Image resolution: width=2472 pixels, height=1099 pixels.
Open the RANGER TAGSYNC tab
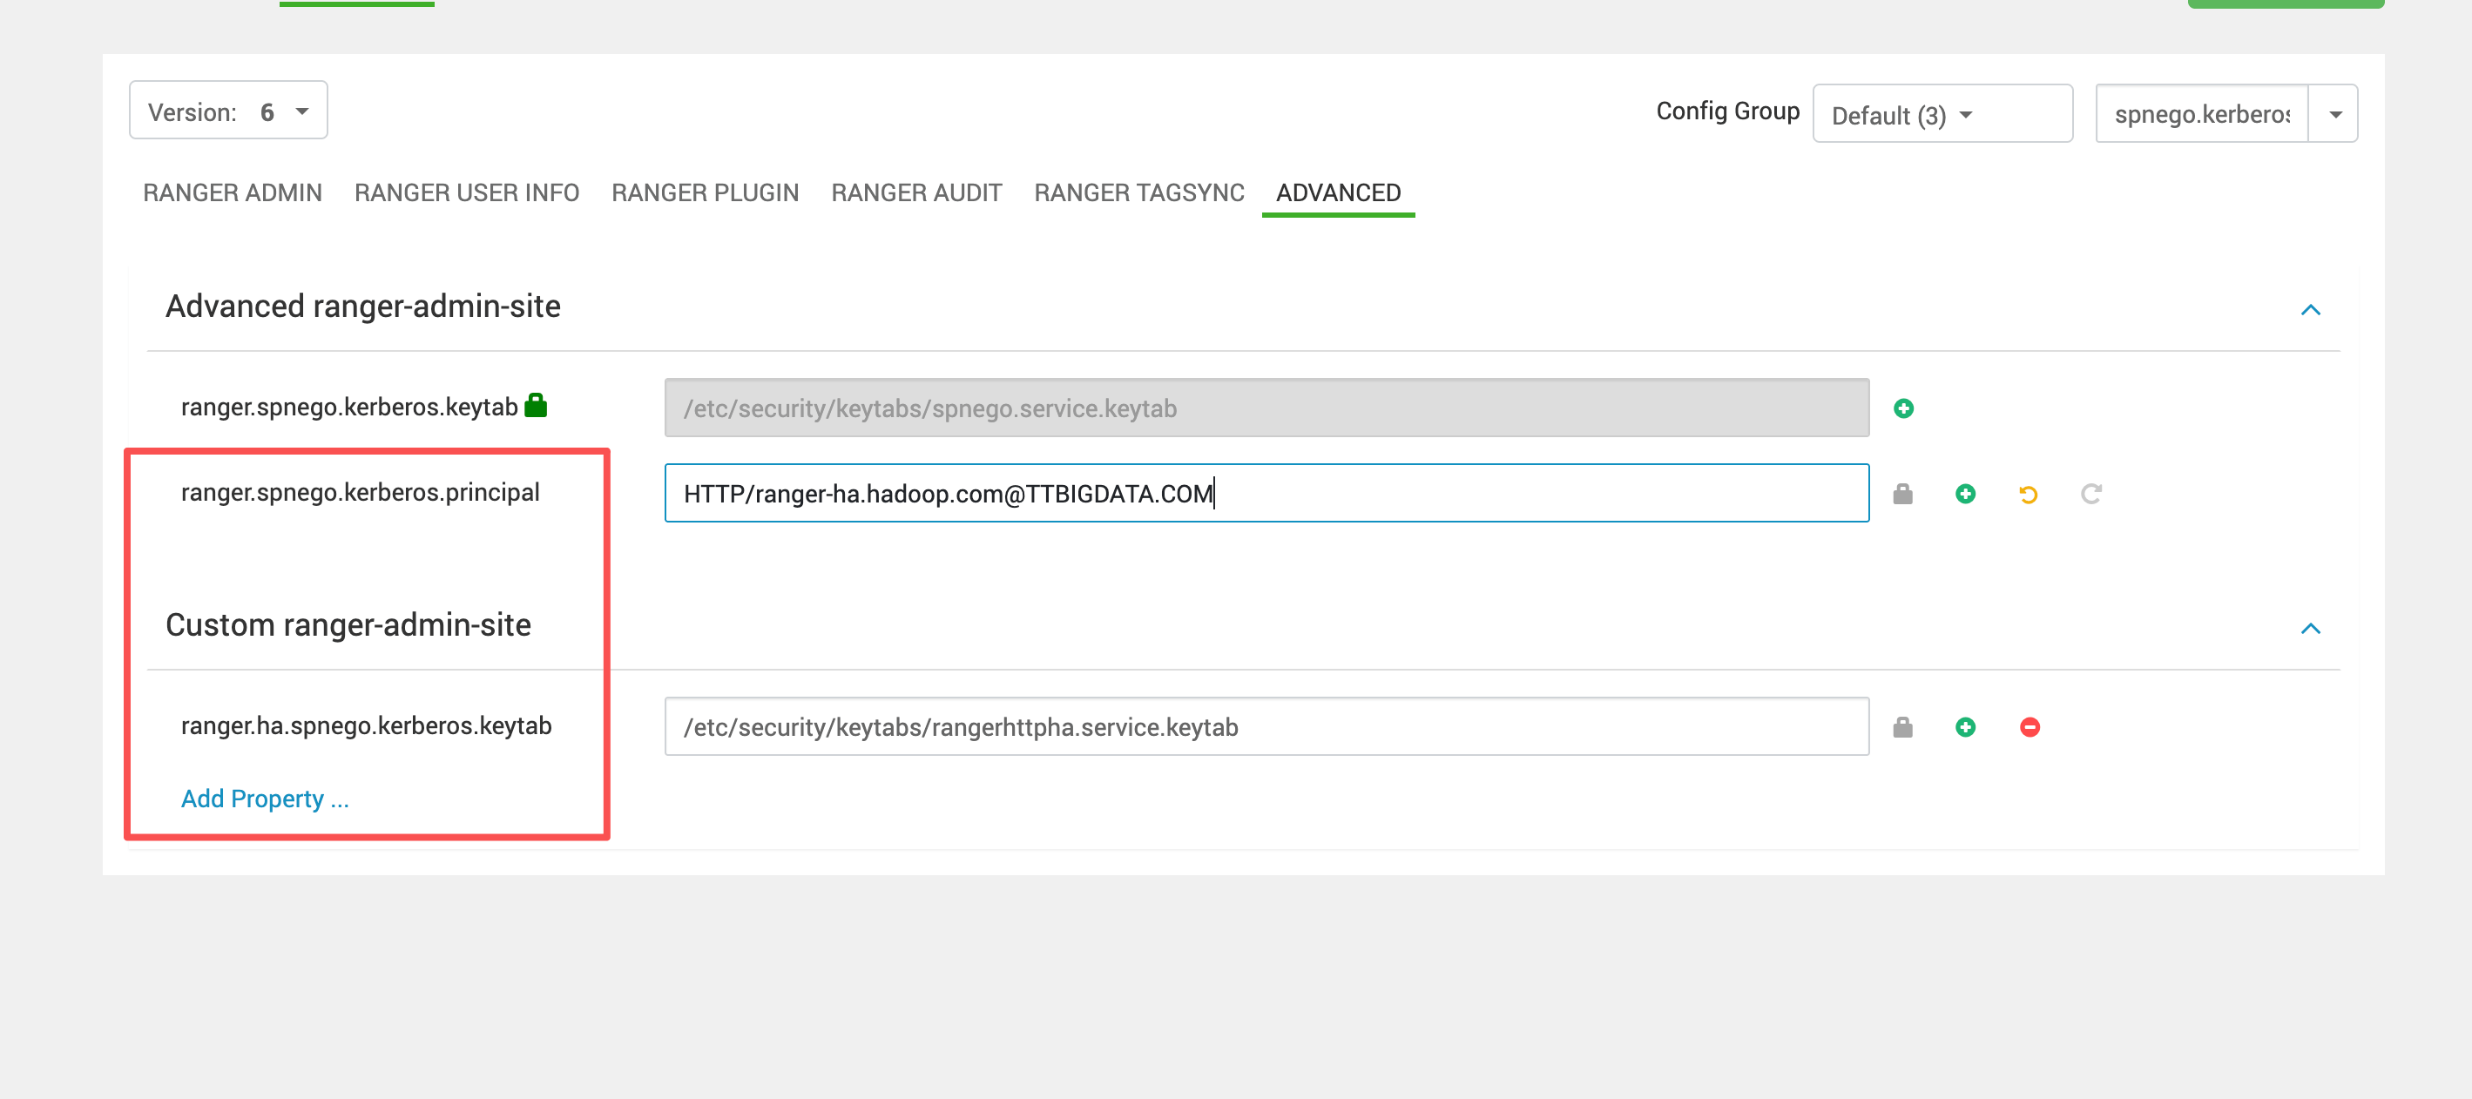point(1138,193)
